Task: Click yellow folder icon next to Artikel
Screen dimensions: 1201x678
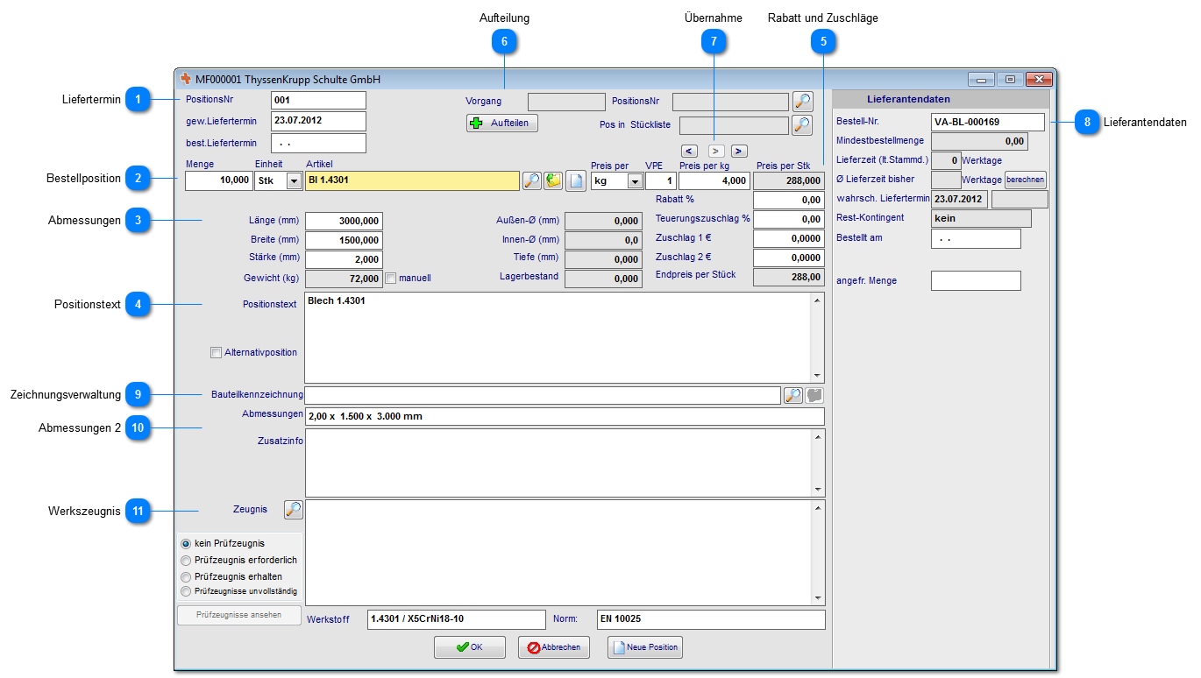Action: (553, 181)
